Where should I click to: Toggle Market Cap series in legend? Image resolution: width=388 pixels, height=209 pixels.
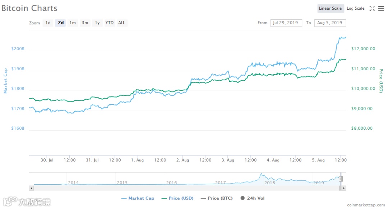coord(138,198)
